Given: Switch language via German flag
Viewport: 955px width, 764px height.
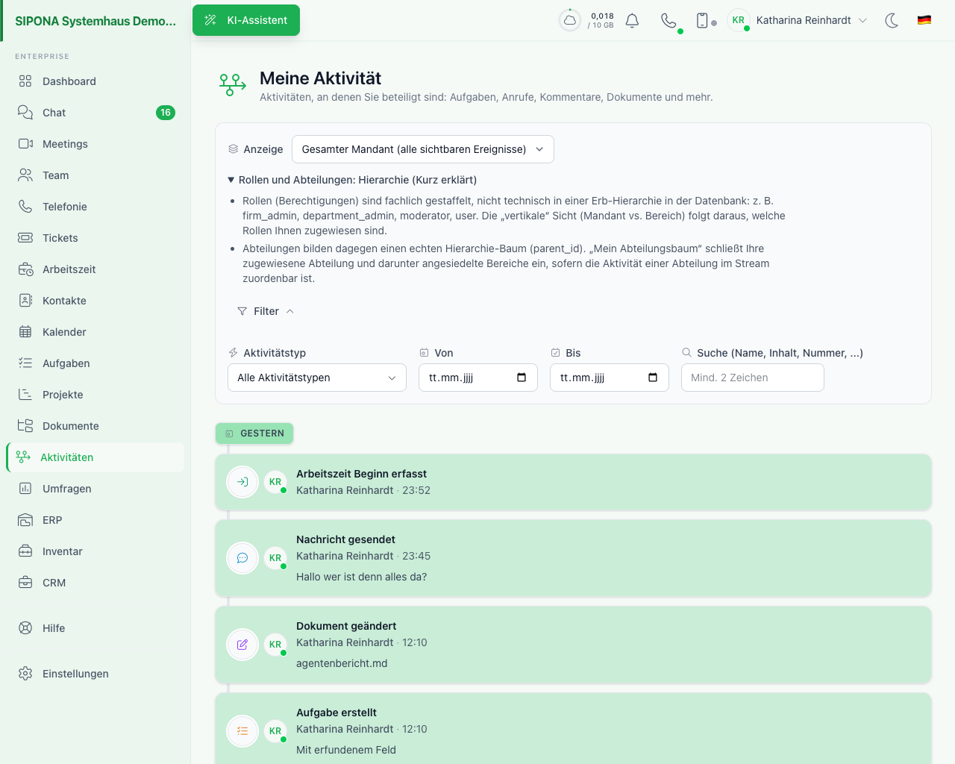Looking at the screenshot, I should (924, 20).
